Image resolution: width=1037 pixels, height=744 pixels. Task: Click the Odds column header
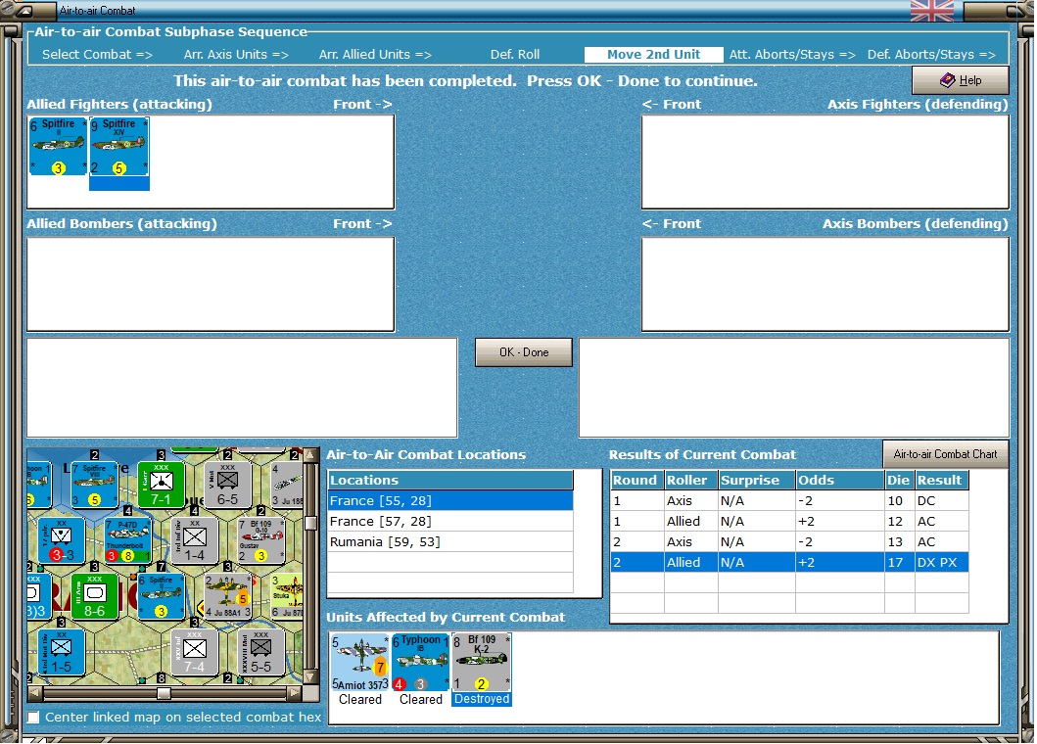point(840,480)
